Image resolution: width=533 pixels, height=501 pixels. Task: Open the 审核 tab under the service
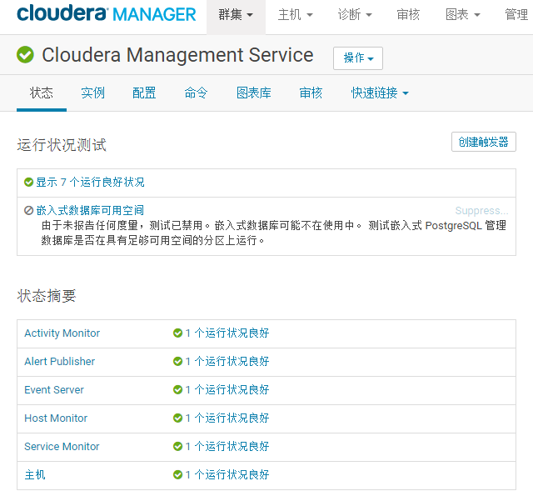(311, 93)
